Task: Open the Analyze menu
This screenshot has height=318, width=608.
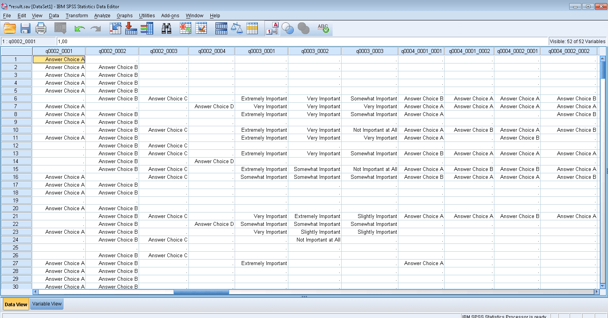Action: pos(102,16)
